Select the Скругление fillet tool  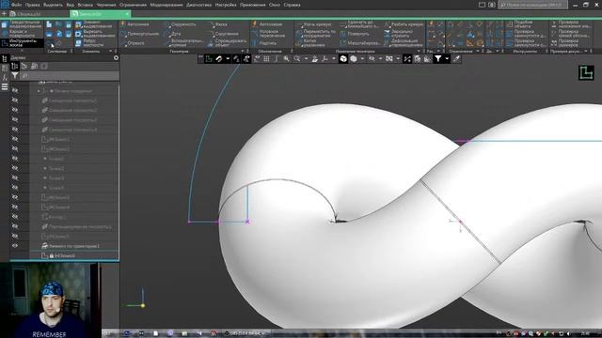click(x=224, y=34)
